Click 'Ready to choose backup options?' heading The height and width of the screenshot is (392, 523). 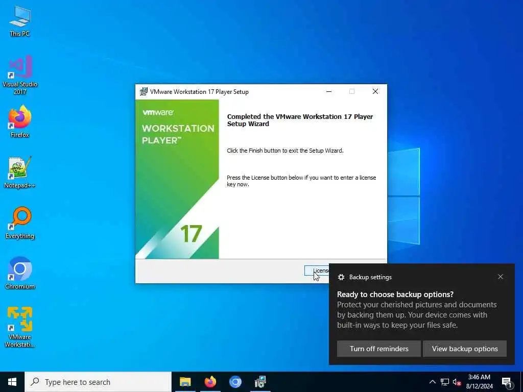[x=395, y=295]
